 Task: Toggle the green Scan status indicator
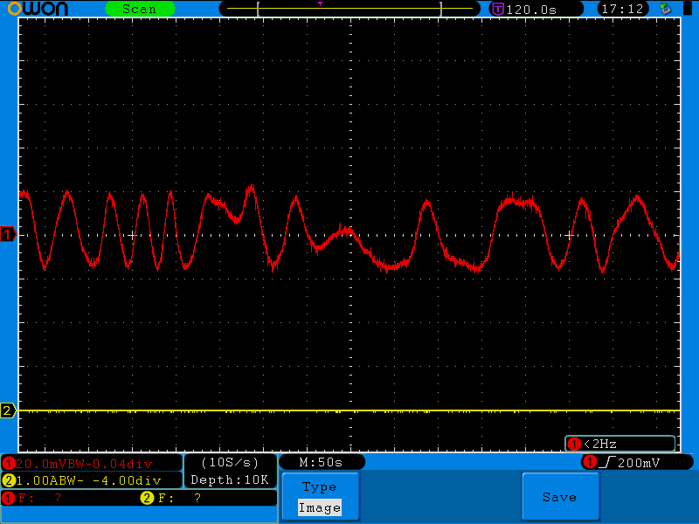point(139,9)
